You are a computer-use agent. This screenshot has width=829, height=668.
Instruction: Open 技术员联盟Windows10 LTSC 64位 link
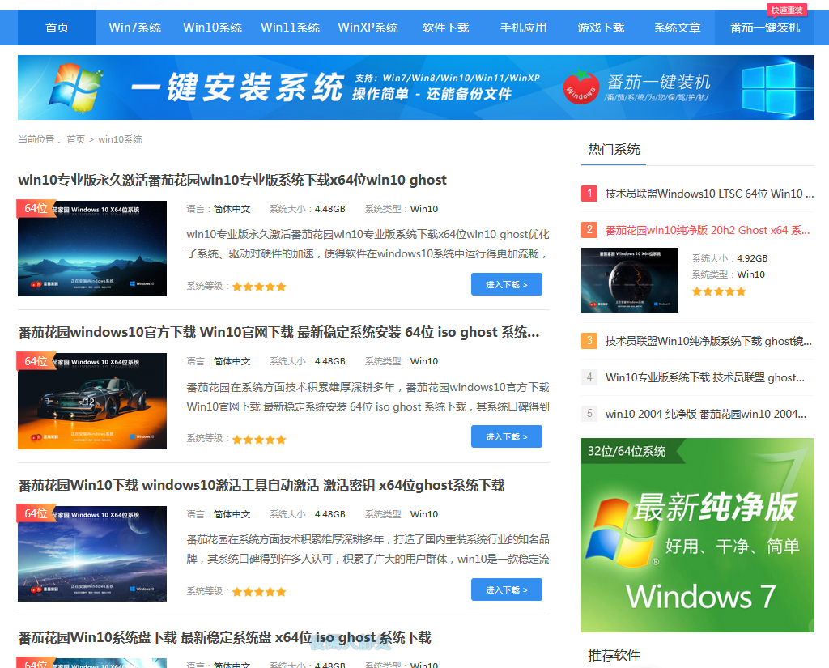(x=709, y=194)
